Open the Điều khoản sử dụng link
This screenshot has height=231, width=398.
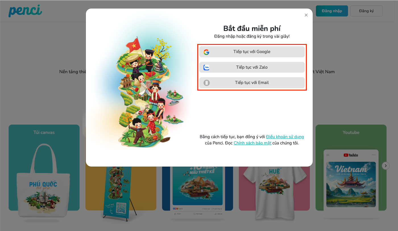pos(285,137)
